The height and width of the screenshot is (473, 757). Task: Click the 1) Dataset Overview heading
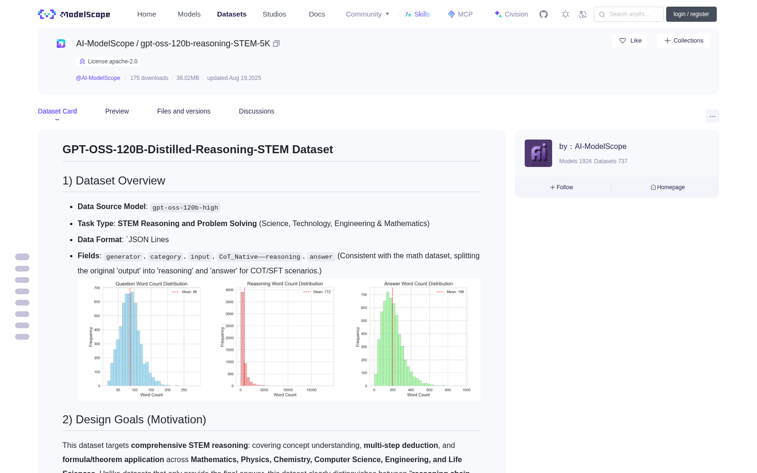click(114, 181)
